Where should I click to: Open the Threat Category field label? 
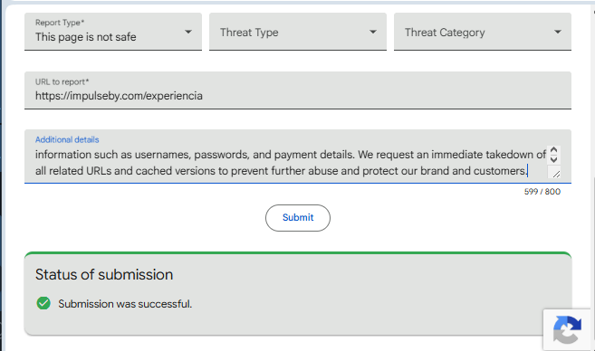tap(445, 33)
